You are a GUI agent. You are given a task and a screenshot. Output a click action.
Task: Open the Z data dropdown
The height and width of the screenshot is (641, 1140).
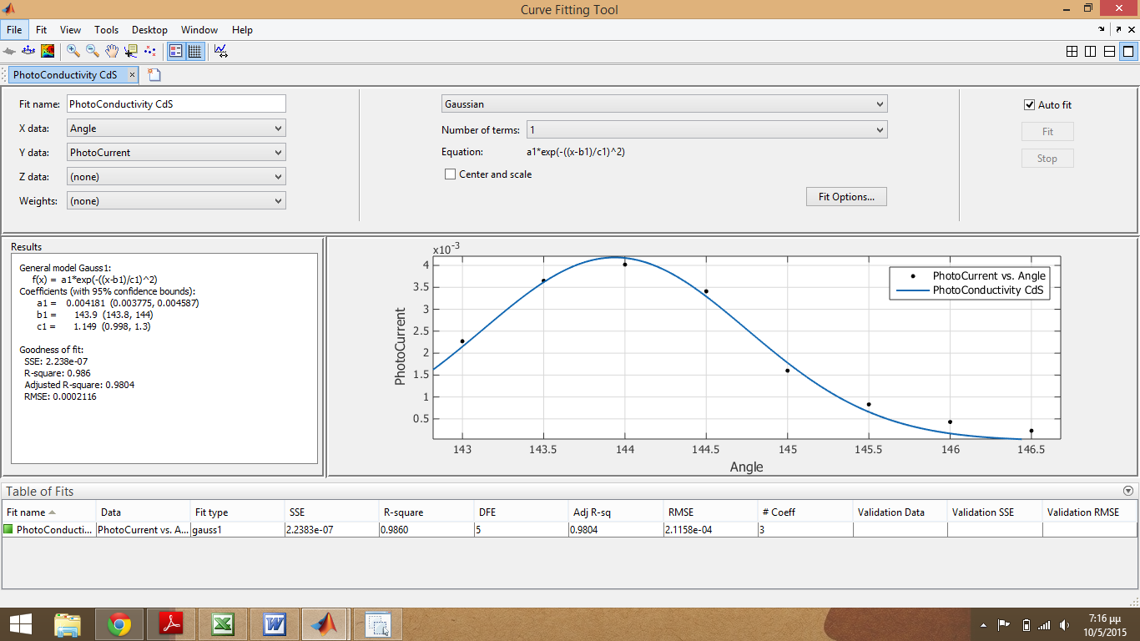[x=176, y=177]
